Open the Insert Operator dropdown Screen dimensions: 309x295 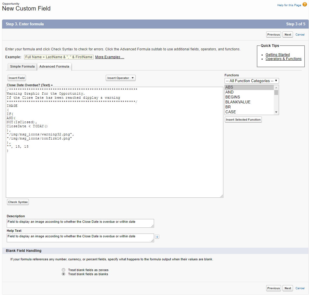coord(121,78)
